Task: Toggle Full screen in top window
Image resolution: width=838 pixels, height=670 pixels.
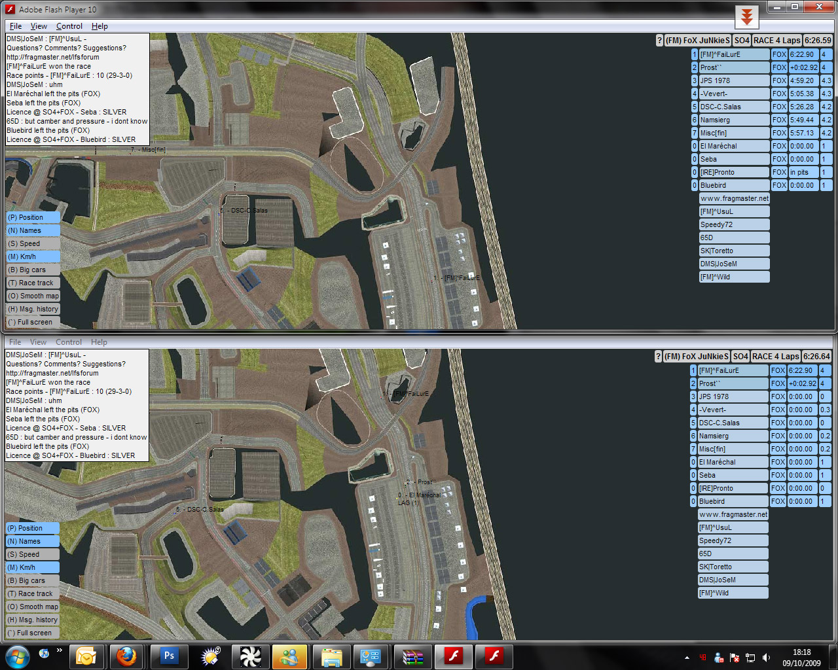Action: [33, 322]
